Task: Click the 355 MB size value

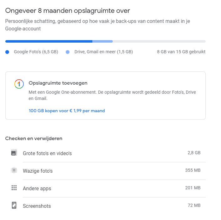Action: (193, 170)
